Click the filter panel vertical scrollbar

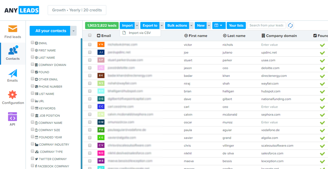tap(81, 103)
